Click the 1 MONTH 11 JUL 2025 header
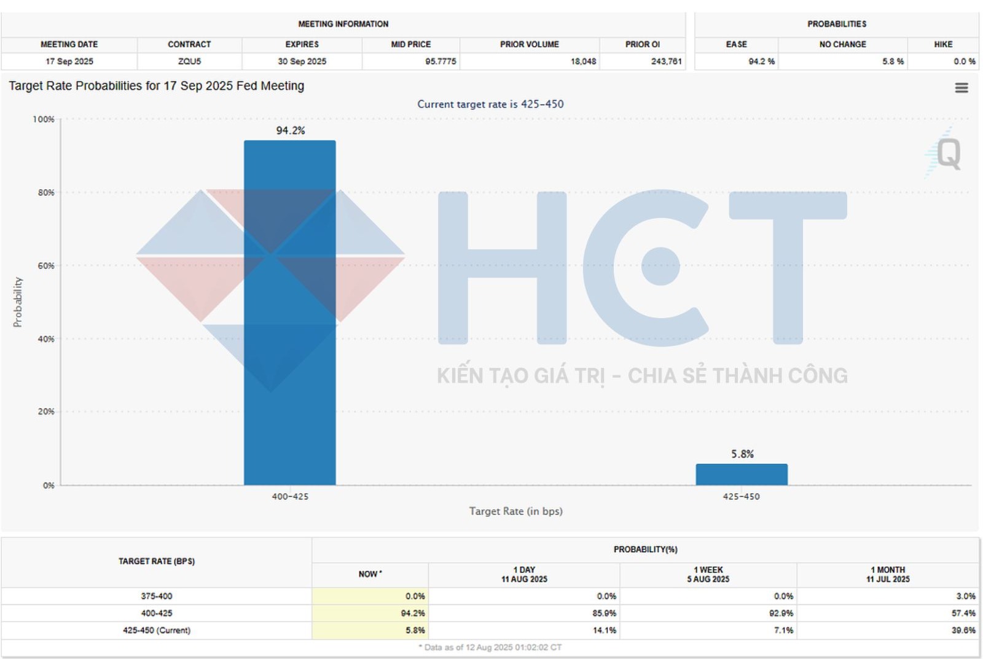 [887, 574]
